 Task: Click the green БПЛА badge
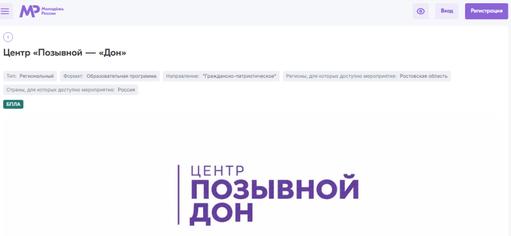(x=13, y=104)
